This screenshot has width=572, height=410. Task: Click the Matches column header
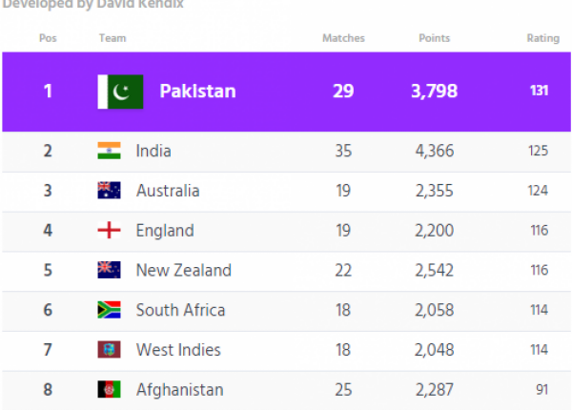[x=343, y=38]
